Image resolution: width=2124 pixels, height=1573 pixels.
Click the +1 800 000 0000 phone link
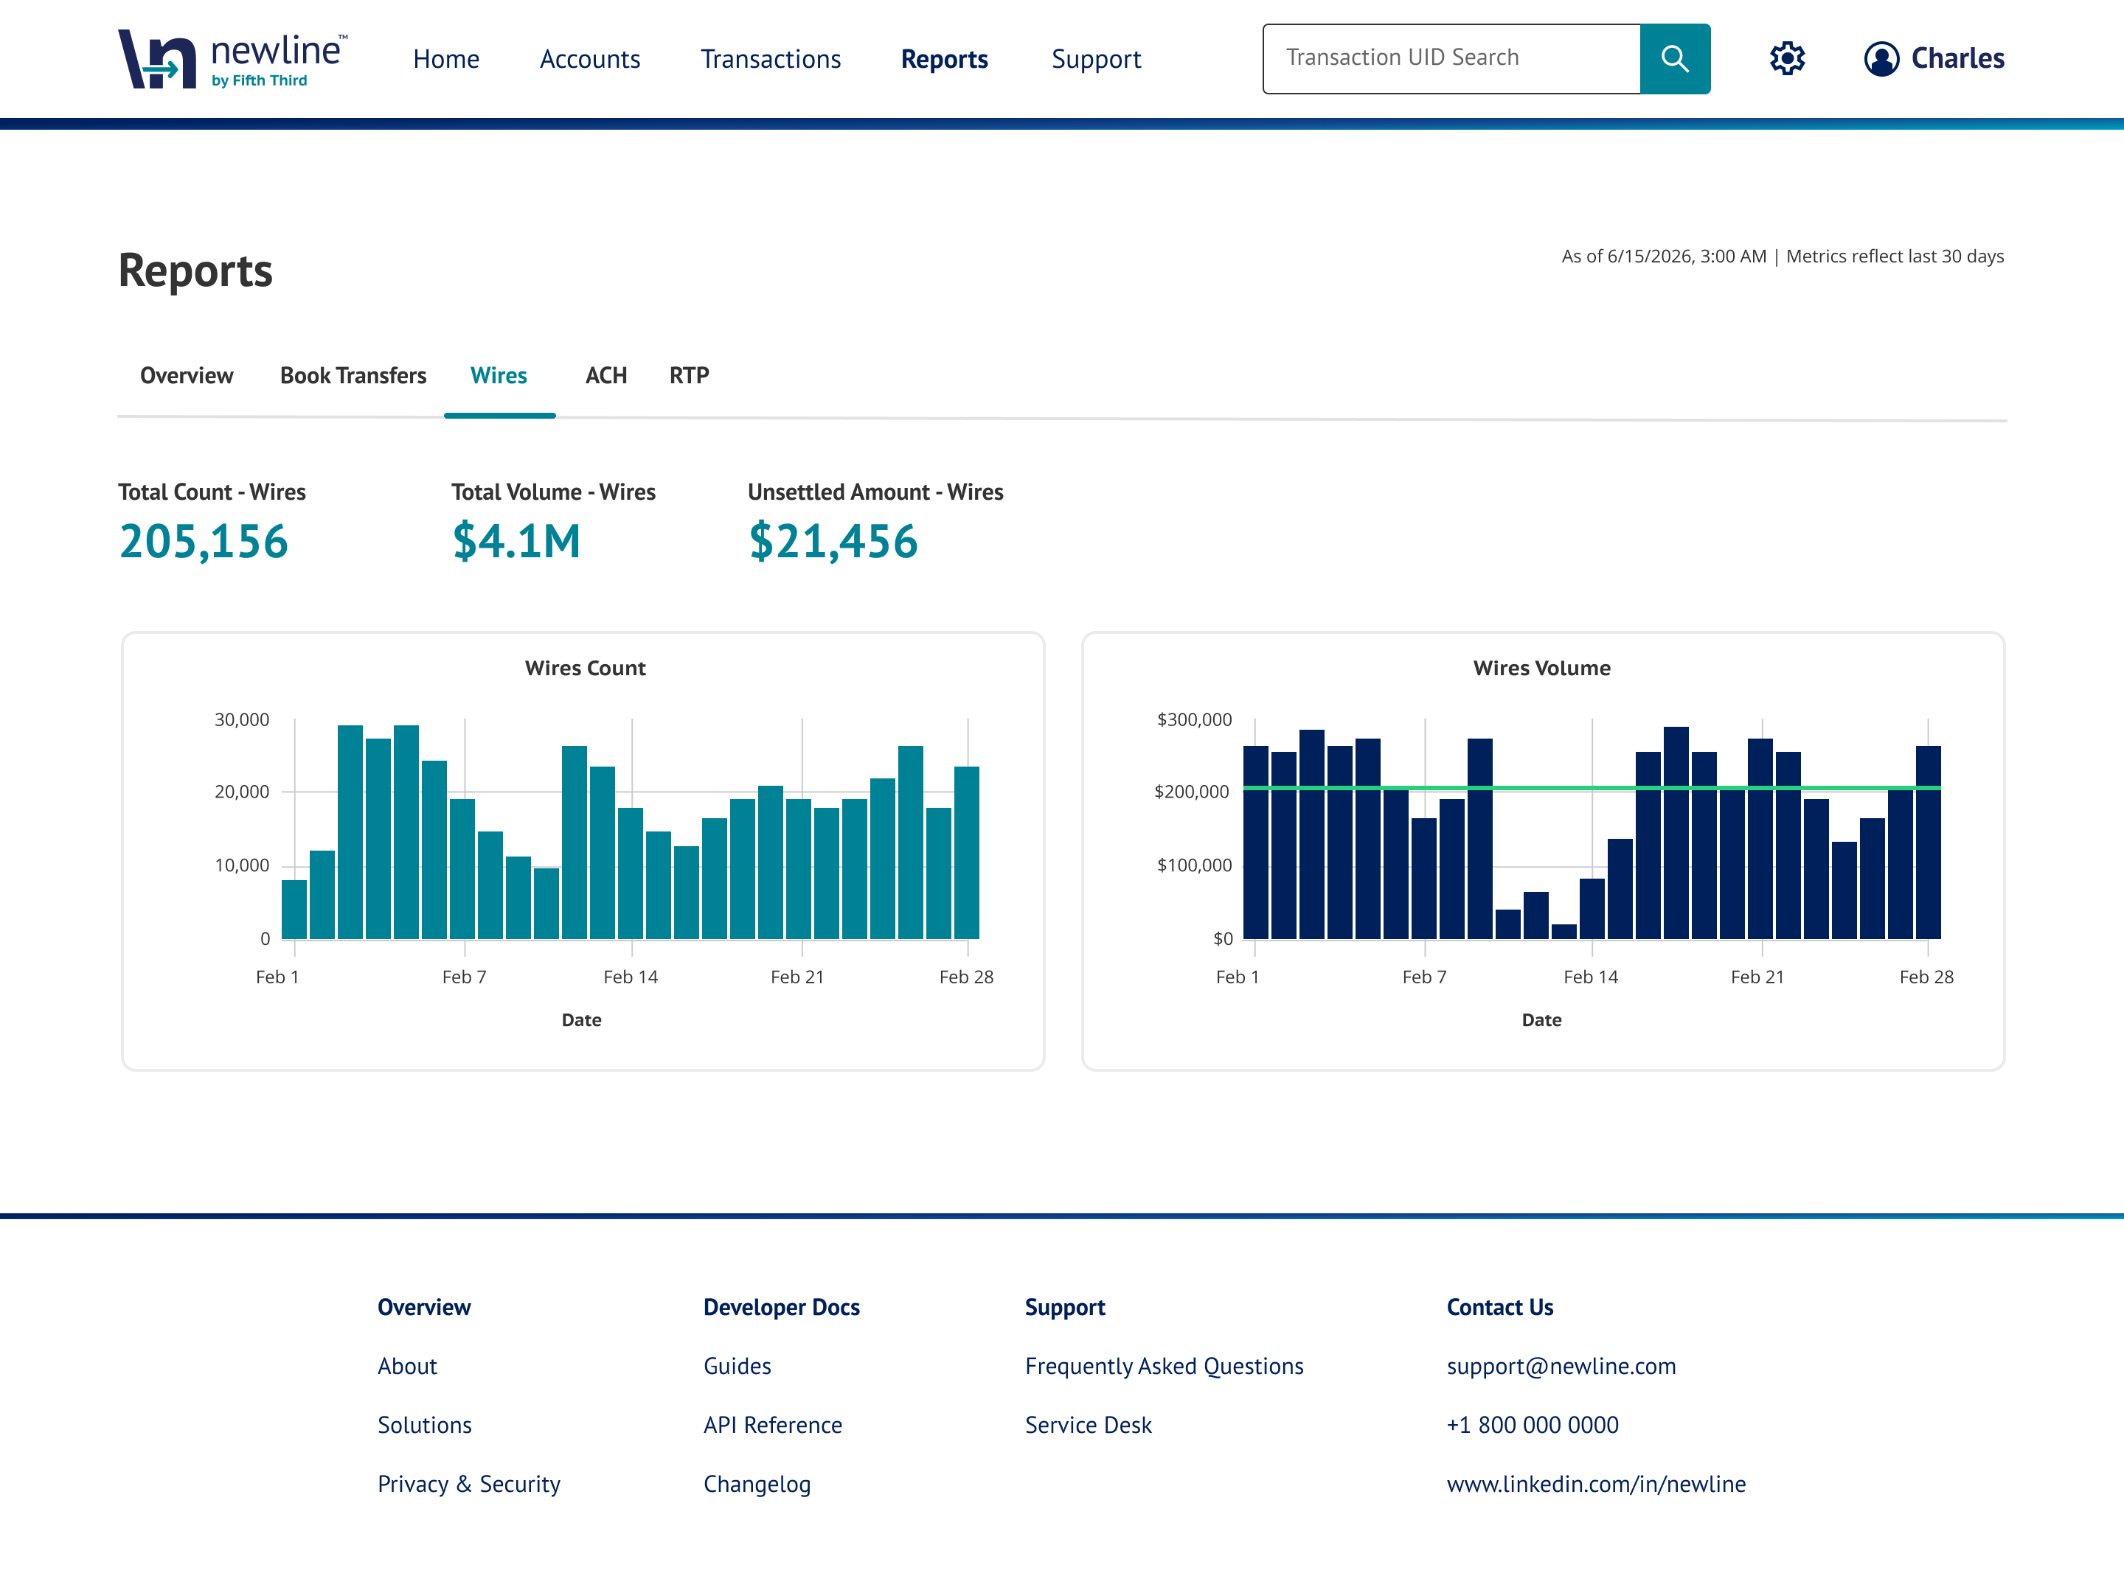pyautogui.click(x=1533, y=1426)
